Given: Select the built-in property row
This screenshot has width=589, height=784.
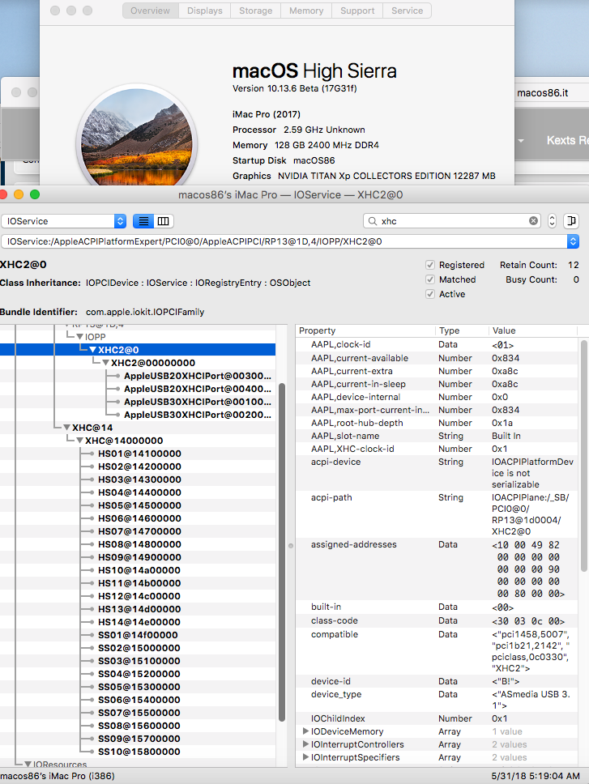Looking at the screenshot, I should [x=437, y=607].
